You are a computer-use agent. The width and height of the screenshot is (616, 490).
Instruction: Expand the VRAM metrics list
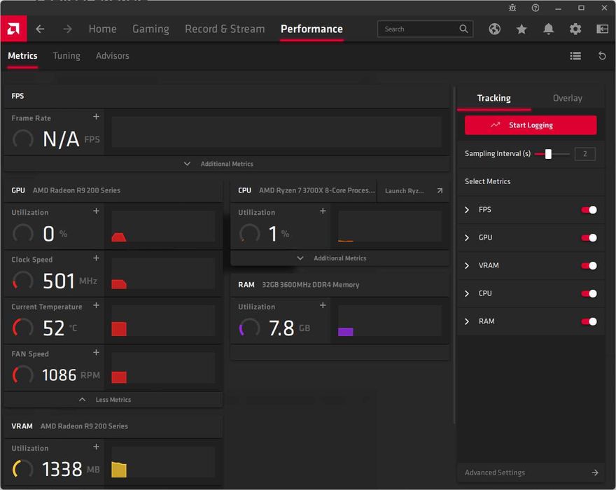coord(467,265)
